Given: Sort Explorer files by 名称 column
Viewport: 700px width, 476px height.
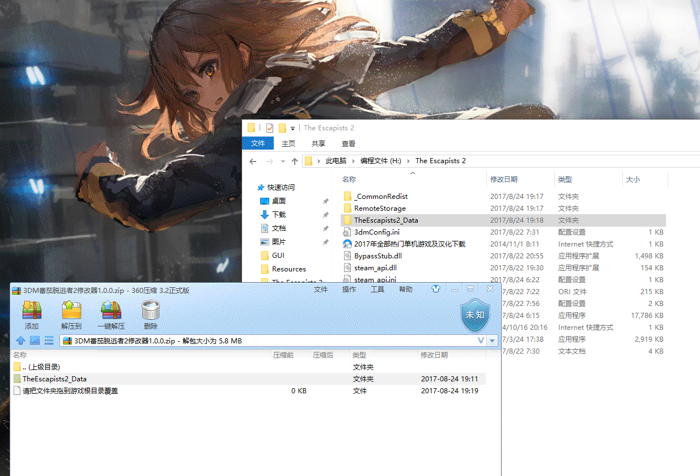Looking at the screenshot, I should pyautogui.click(x=349, y=179).
